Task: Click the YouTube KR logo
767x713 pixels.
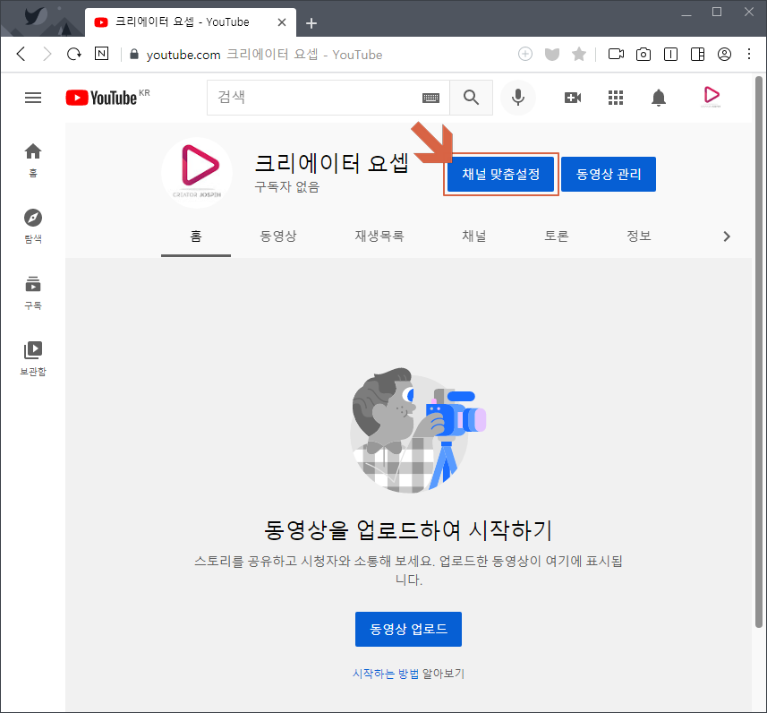Action: 107,98
